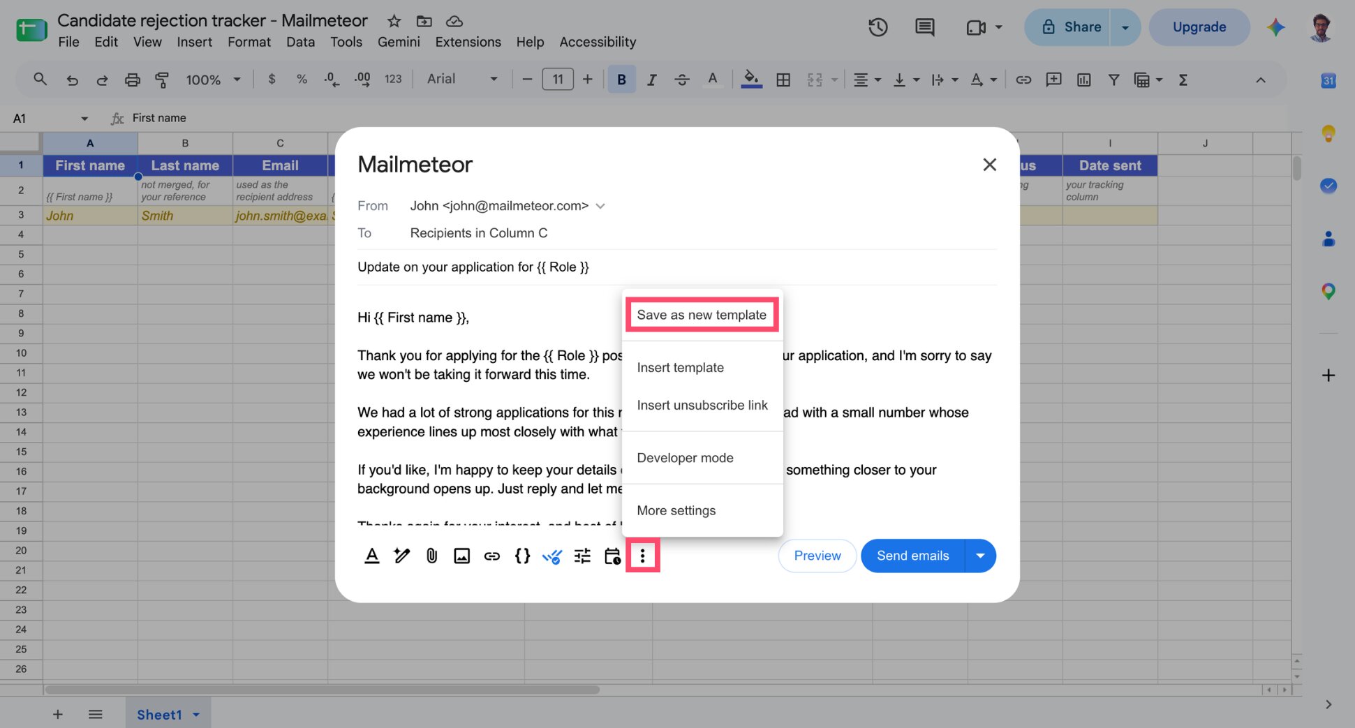Open the 100% zoom dropdown

click(213, 80)
